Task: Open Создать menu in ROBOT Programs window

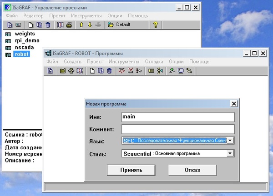Action: pos(72,61)
